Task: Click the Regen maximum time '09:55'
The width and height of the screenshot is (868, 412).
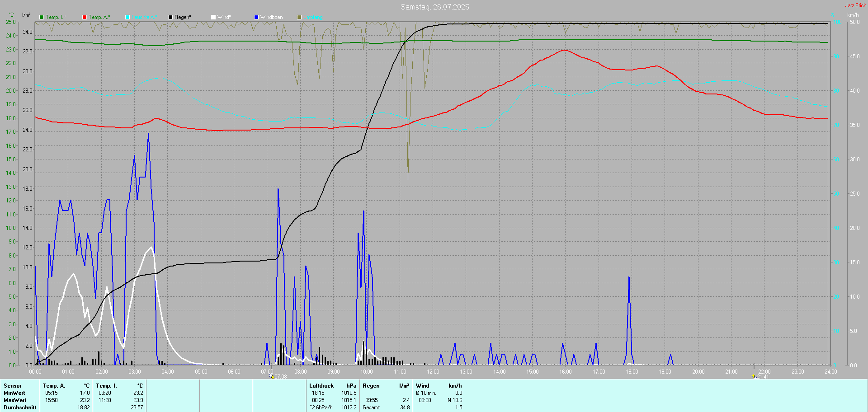Action: coord(372,400)
